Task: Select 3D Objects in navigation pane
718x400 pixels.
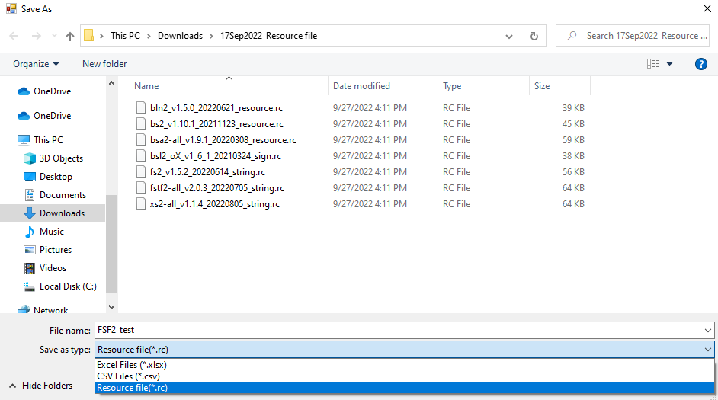Action: pyautogui.click(x=61, y=158)
